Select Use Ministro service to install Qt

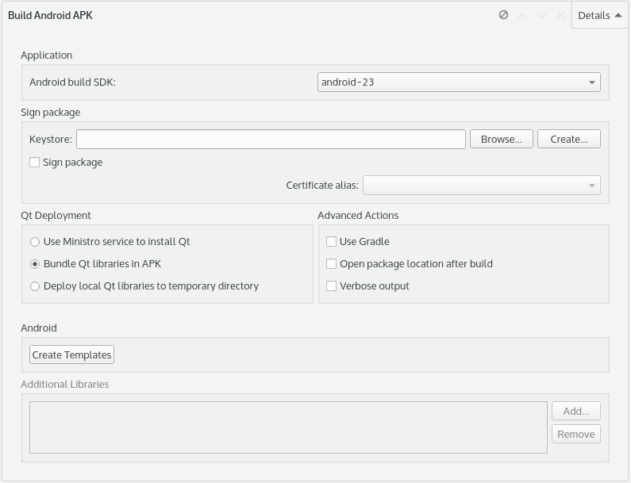click(x=35, y=242)
